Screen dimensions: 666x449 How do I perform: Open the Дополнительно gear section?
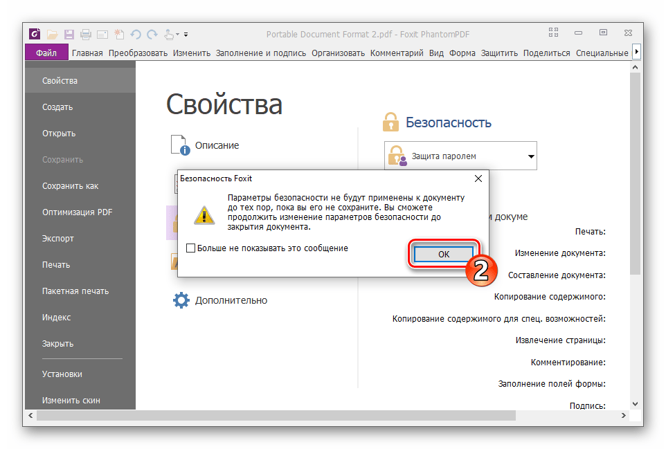(220, 300)
